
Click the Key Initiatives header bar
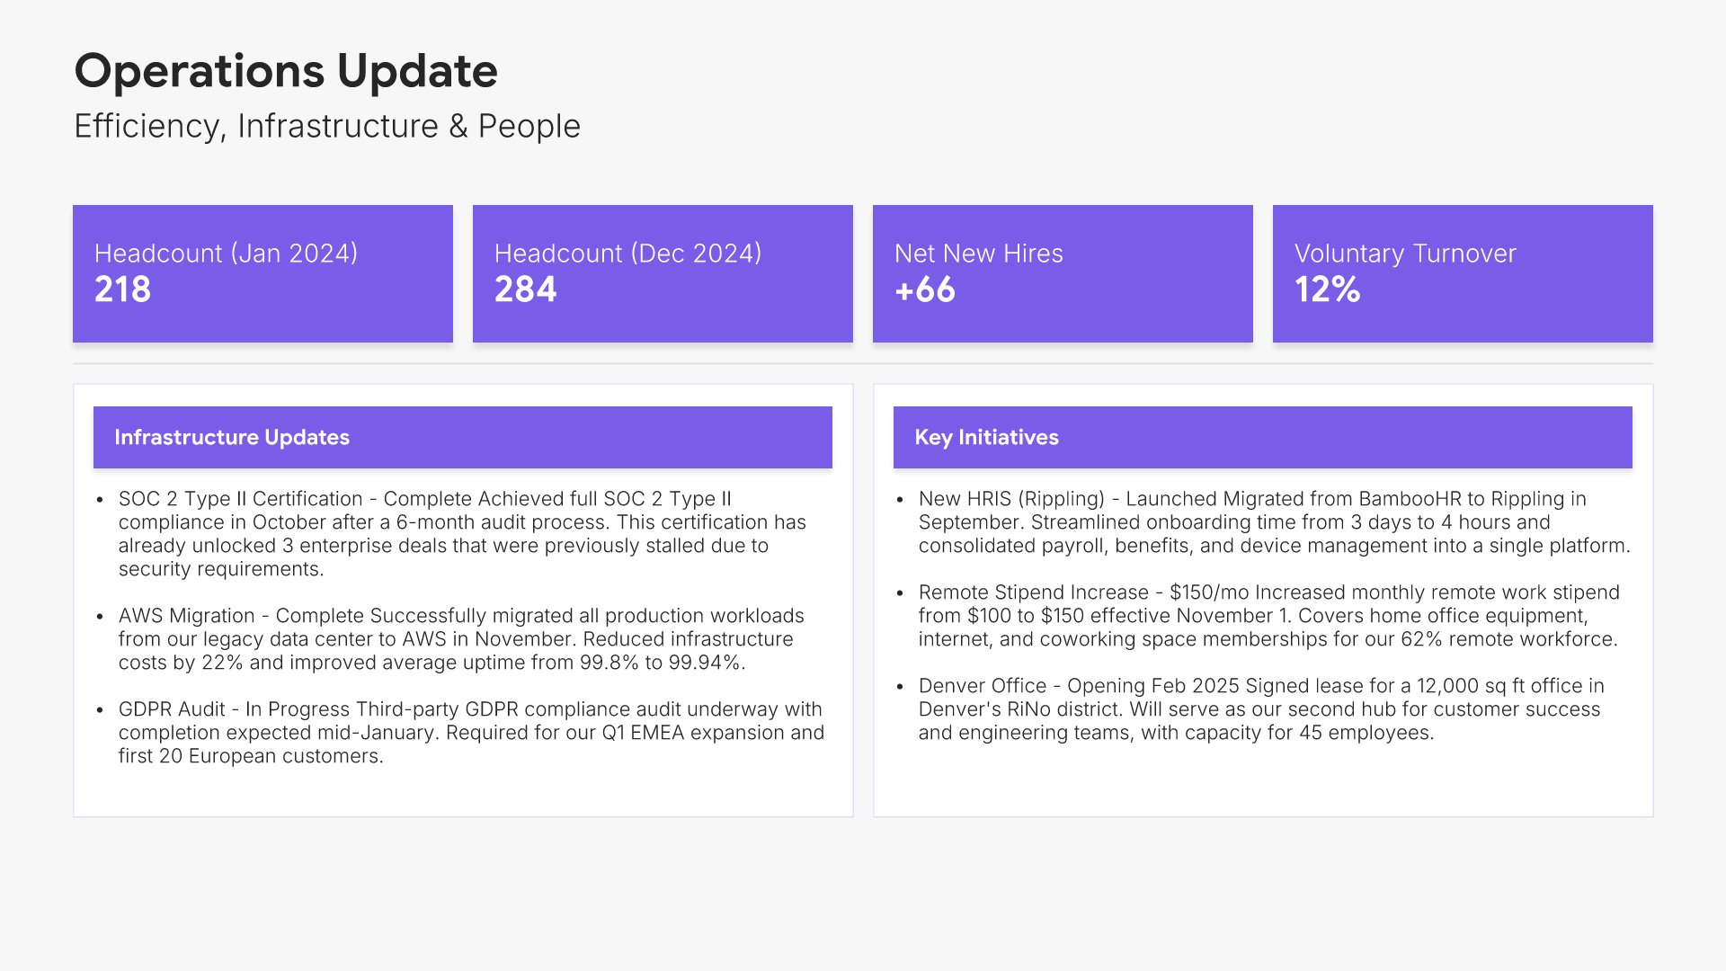pos(1263,437)
